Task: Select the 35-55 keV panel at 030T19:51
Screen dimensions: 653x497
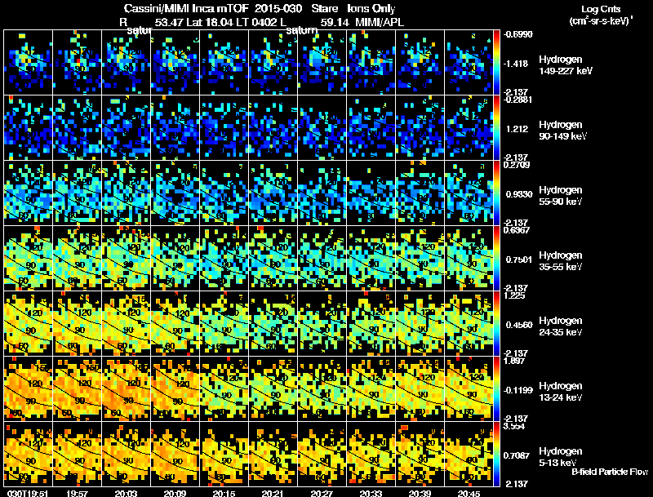Action: pyautogui.click(x=28, y=259)
